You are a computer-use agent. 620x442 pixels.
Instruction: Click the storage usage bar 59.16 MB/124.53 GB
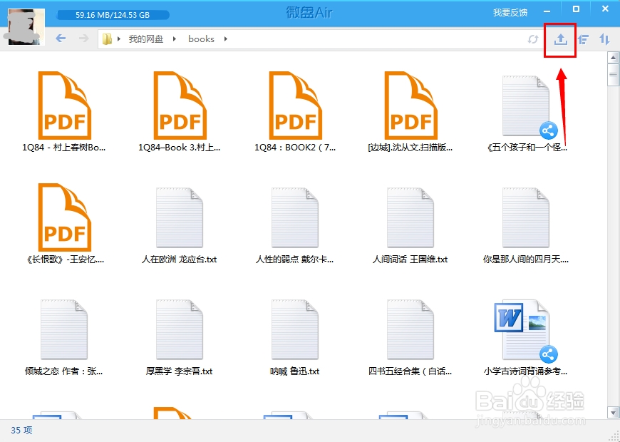113,15
